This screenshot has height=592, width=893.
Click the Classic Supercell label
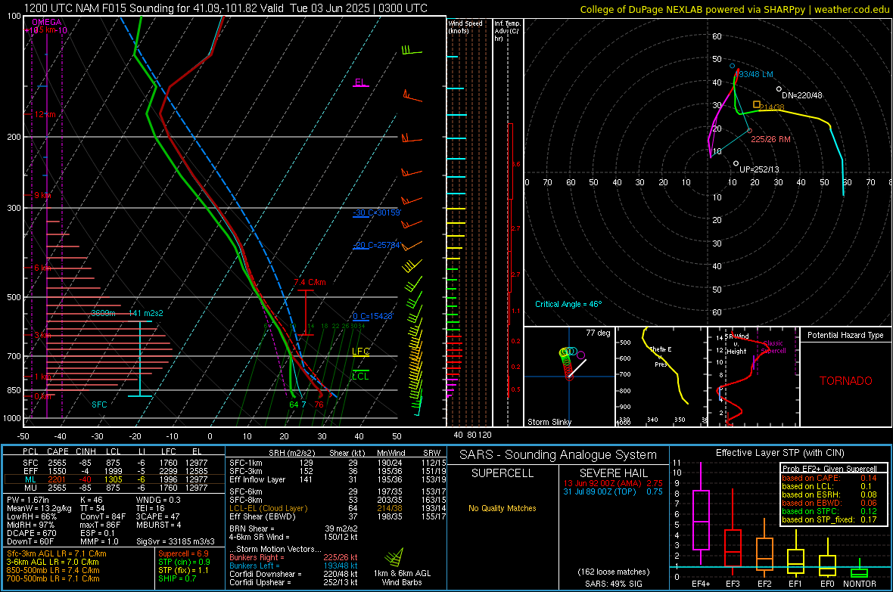(x=773, y=347)
